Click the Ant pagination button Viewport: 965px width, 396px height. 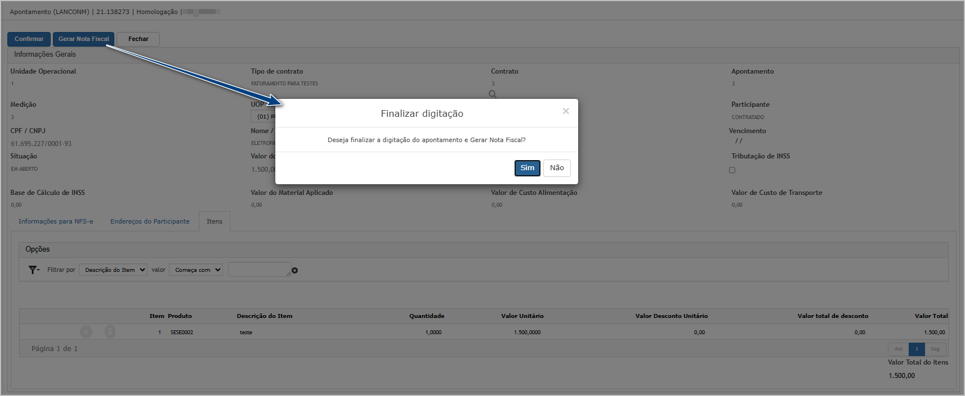point(898,349)
